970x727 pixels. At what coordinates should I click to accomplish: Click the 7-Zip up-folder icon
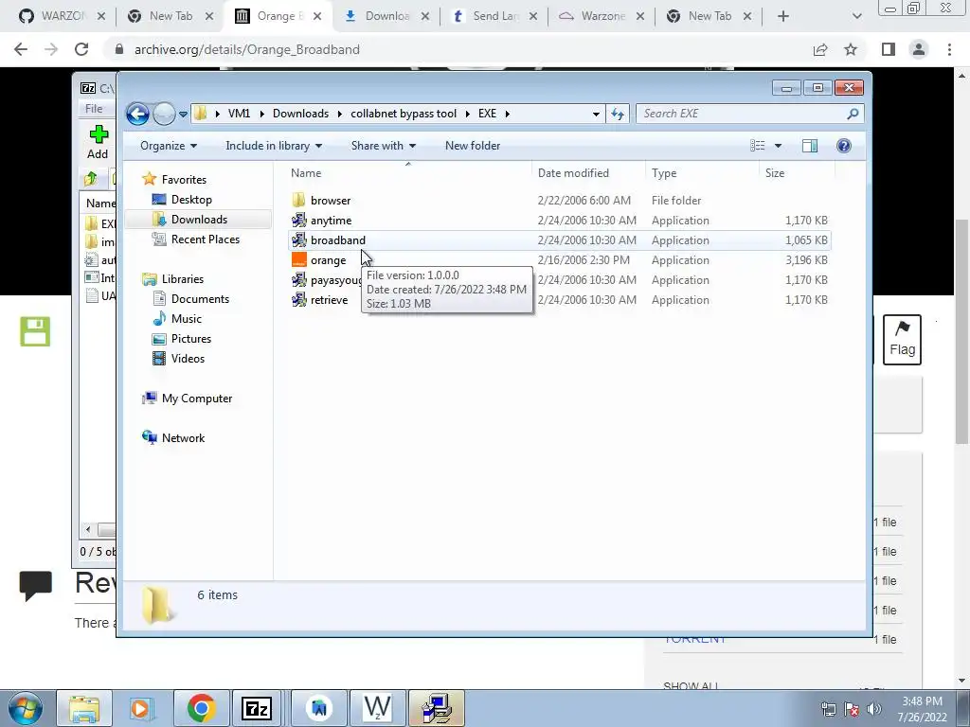coord(91,179)
